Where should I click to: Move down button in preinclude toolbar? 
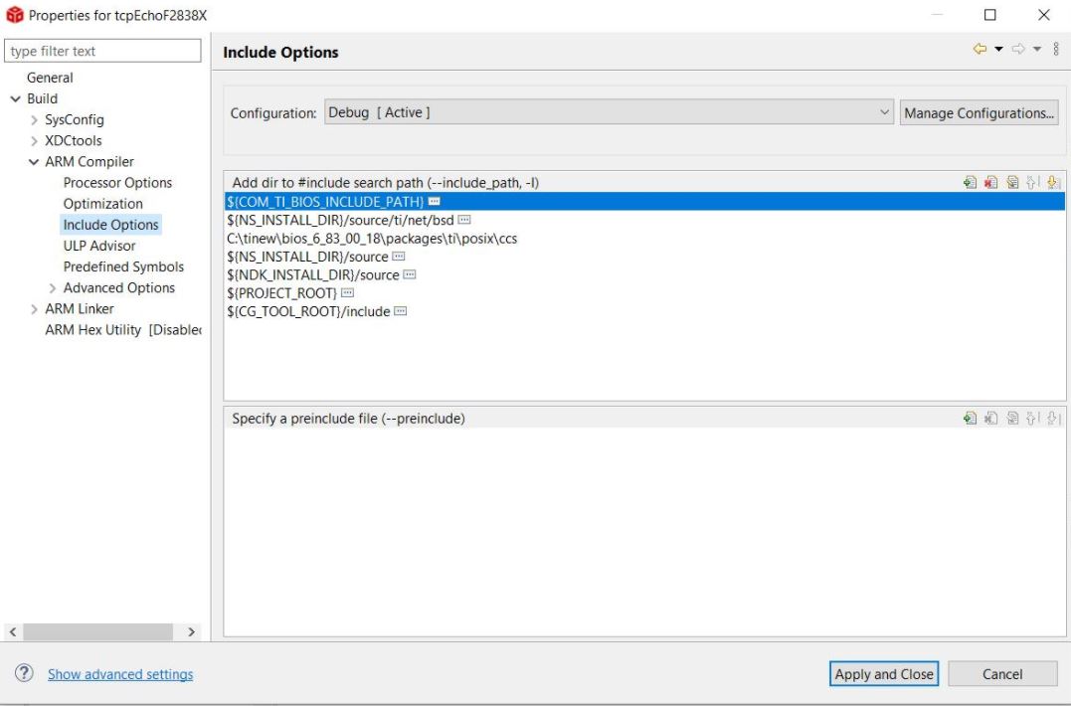1053,418
